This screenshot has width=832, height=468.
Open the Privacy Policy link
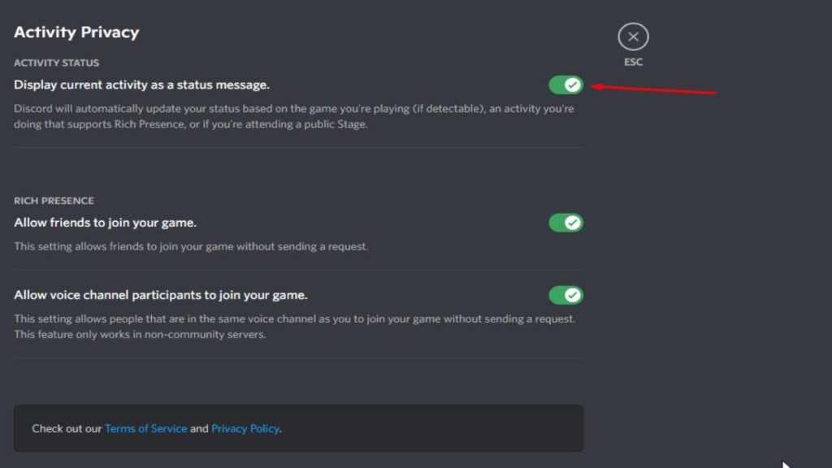pyautogui.click(x=245, y=428)
